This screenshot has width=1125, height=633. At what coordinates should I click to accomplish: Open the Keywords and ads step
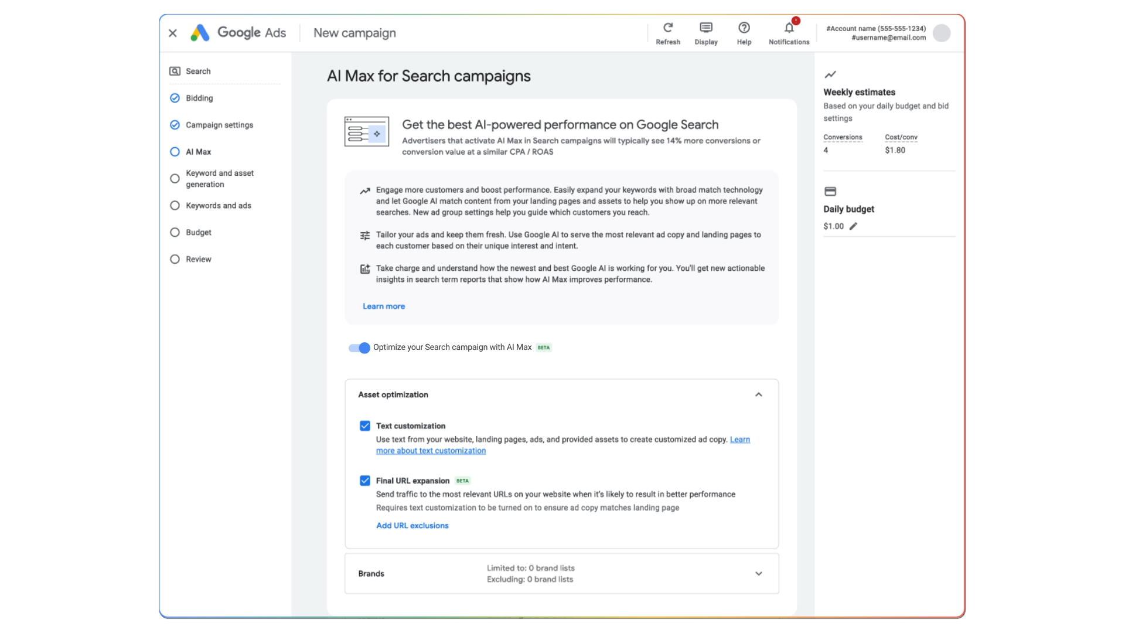[x=219, y=206]
